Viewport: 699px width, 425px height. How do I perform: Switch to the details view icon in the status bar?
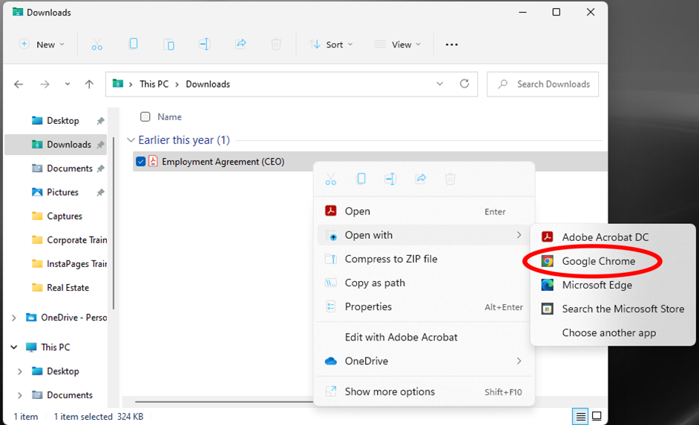point(580,417)
